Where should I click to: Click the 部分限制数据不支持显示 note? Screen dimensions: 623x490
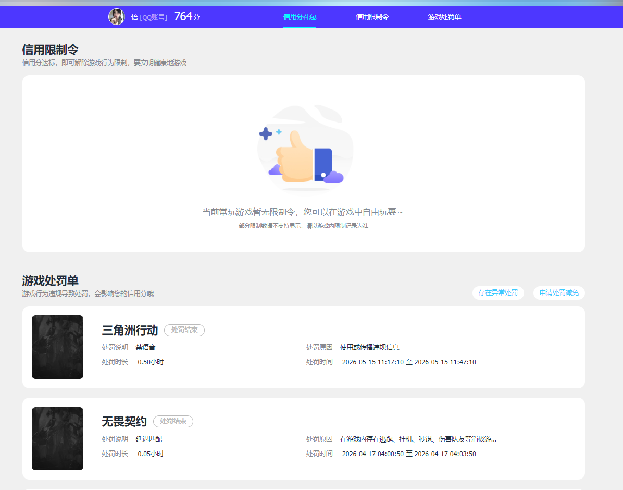pyautogui.click(x=304, y=226)
